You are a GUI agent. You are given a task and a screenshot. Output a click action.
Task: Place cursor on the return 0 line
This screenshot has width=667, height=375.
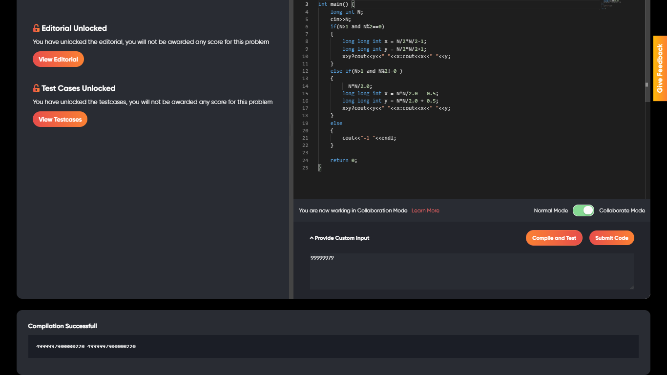pos(344,160)
